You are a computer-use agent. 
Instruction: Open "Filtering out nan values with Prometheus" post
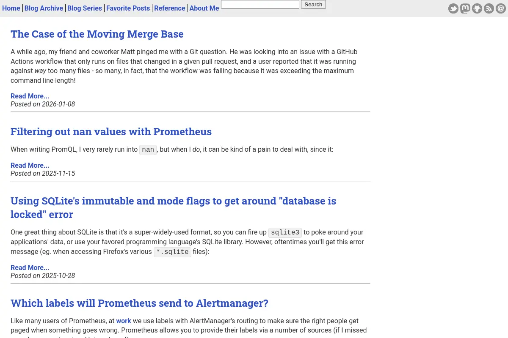tap(111, 132)
